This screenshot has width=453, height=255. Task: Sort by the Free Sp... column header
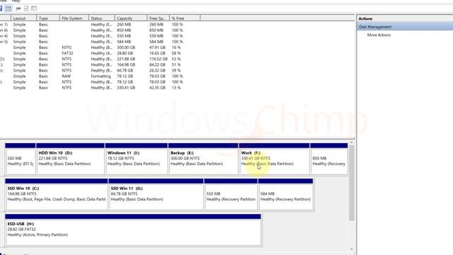(x=158, y=18)
